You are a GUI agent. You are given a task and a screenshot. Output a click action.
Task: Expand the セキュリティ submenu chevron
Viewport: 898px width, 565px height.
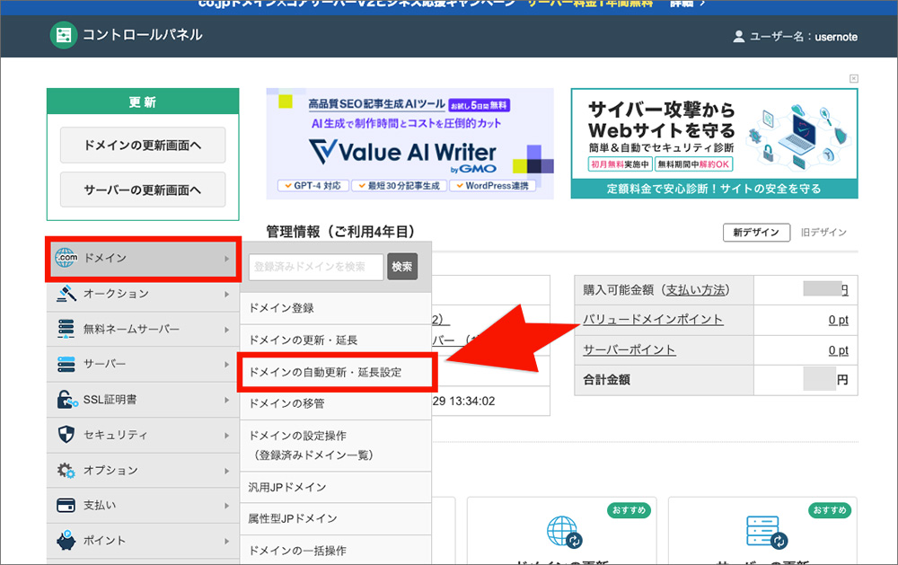227,435
